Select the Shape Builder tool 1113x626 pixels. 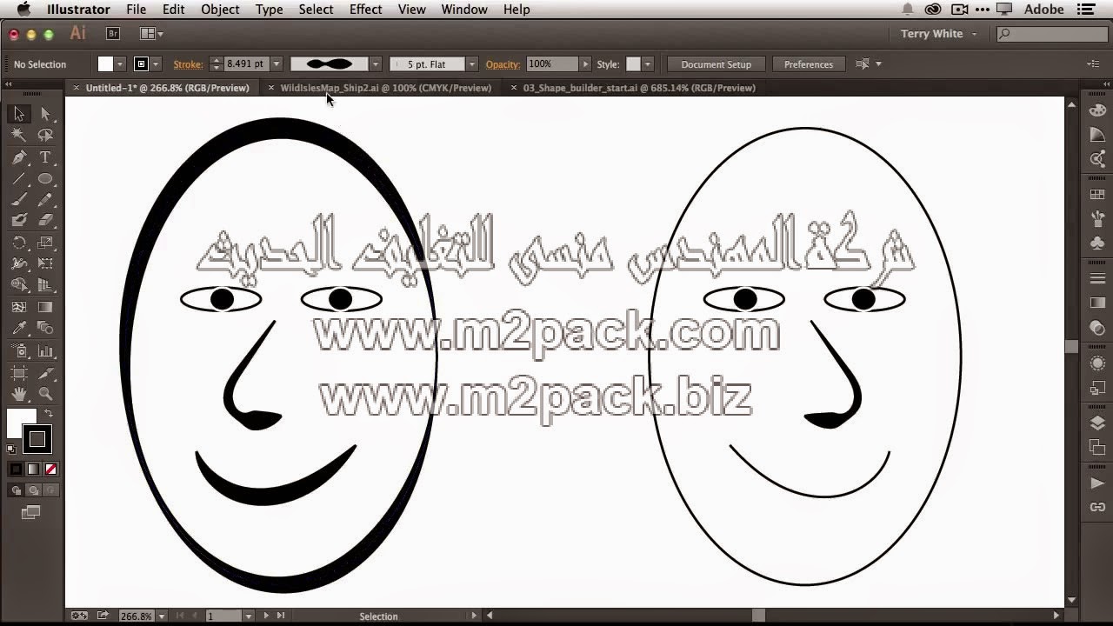(19, 285)
